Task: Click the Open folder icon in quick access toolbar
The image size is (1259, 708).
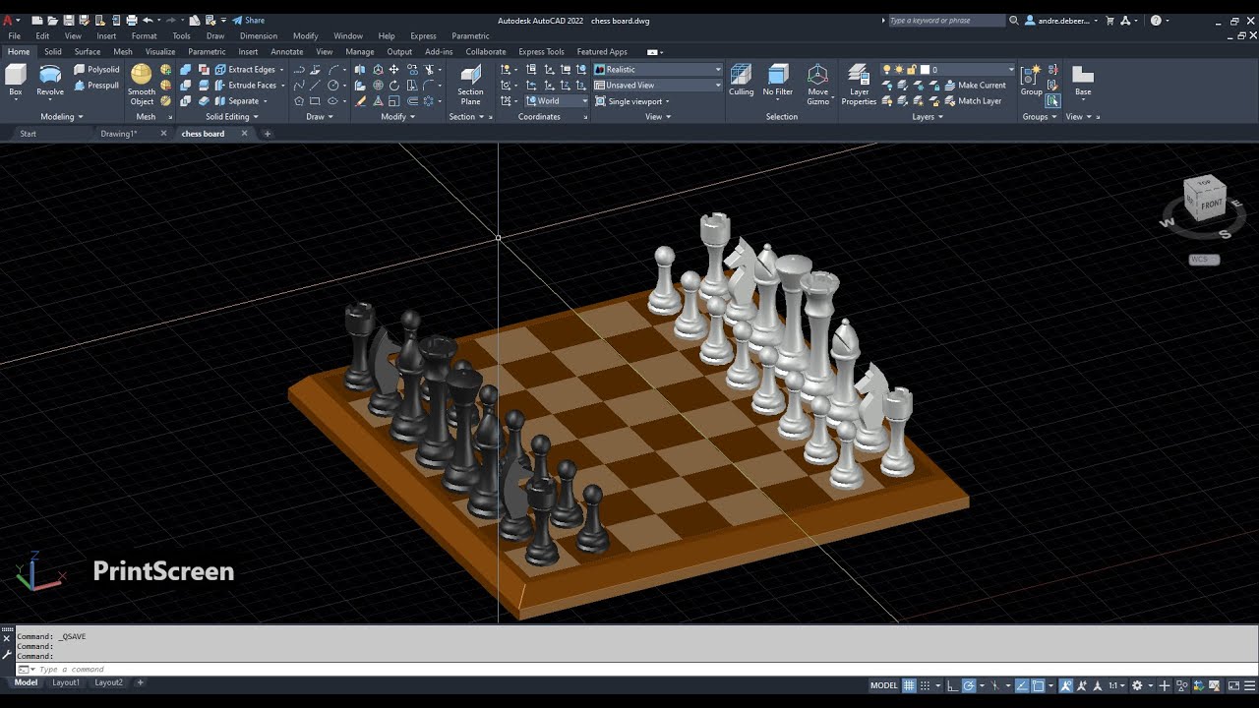Action: pyautogui.click(x=53, y=20)
